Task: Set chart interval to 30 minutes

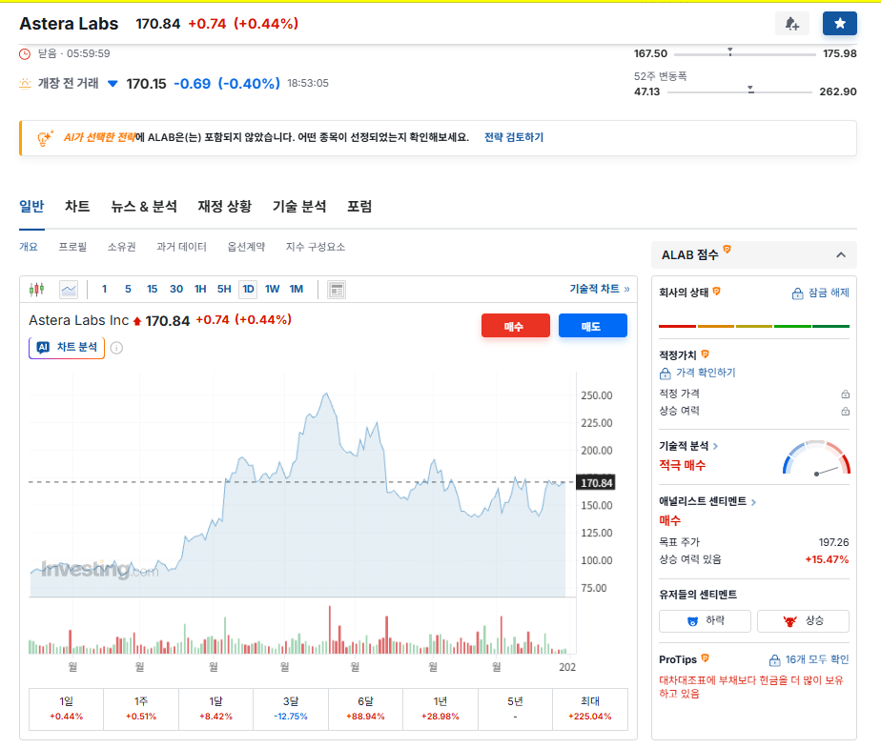Action: point(176,290)
